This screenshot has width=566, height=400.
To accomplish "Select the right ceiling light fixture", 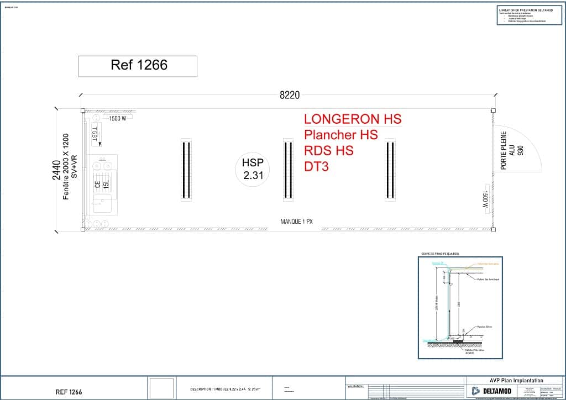I will (390, 170).
